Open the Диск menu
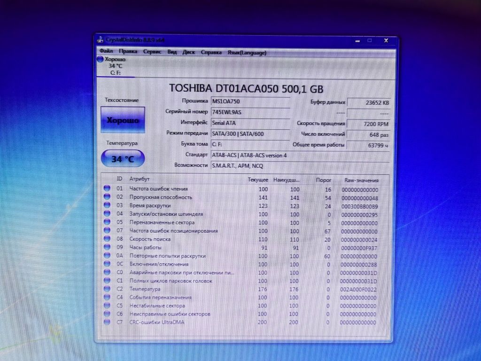 click(188, 52)
